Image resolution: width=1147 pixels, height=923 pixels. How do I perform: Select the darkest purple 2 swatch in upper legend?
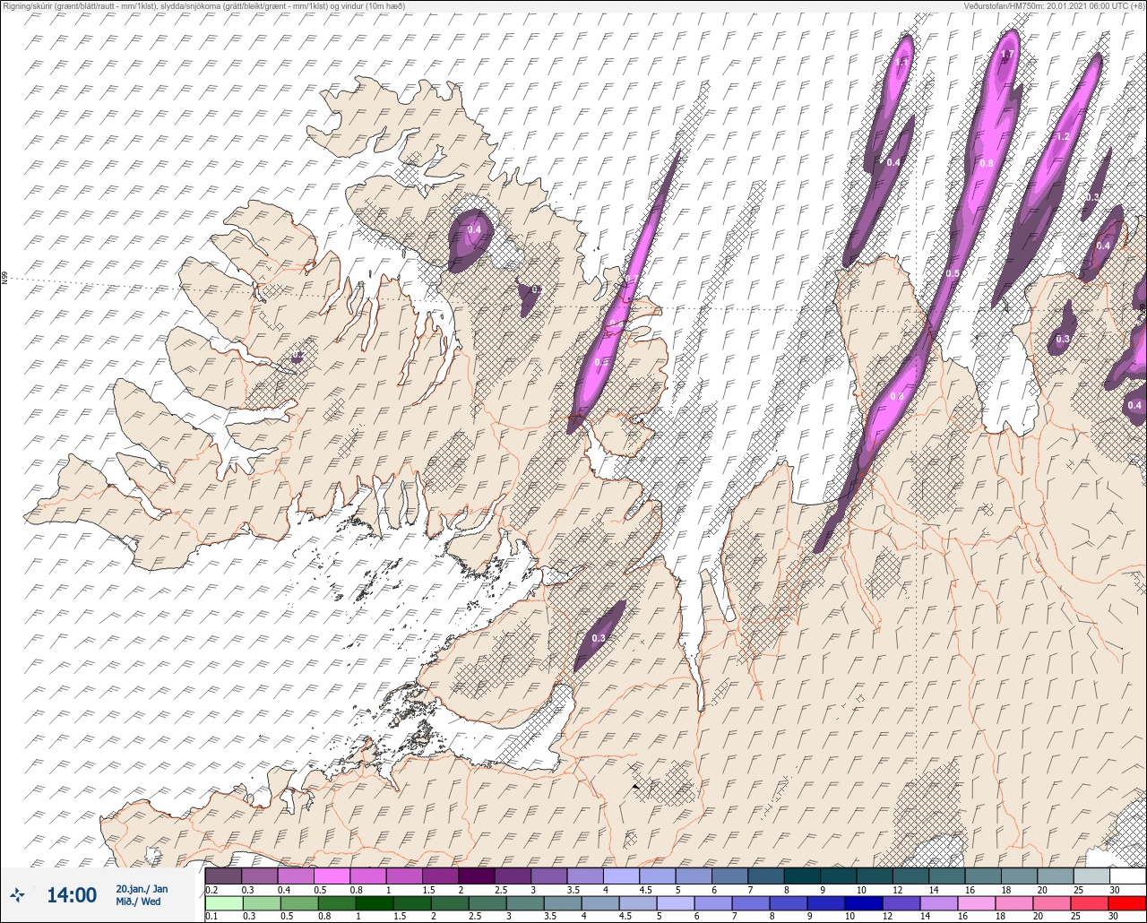[x=476, y=876]
